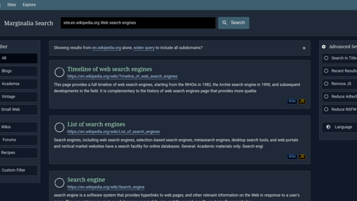Click the widen query link

point(144,48)
